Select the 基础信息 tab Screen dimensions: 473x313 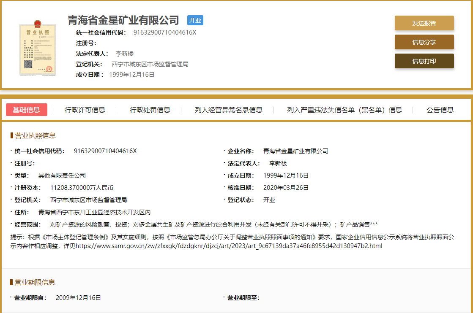coord(27,110)
